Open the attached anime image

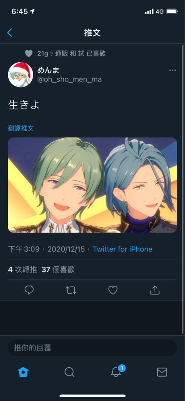92,185
